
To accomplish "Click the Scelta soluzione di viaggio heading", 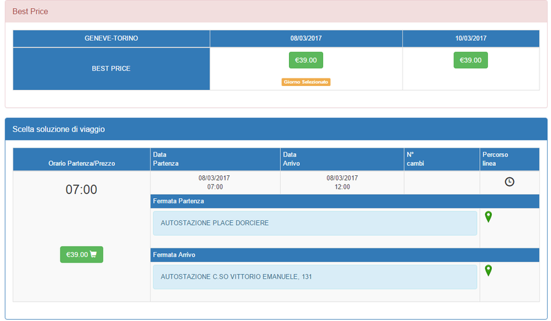I will point(58,129).
